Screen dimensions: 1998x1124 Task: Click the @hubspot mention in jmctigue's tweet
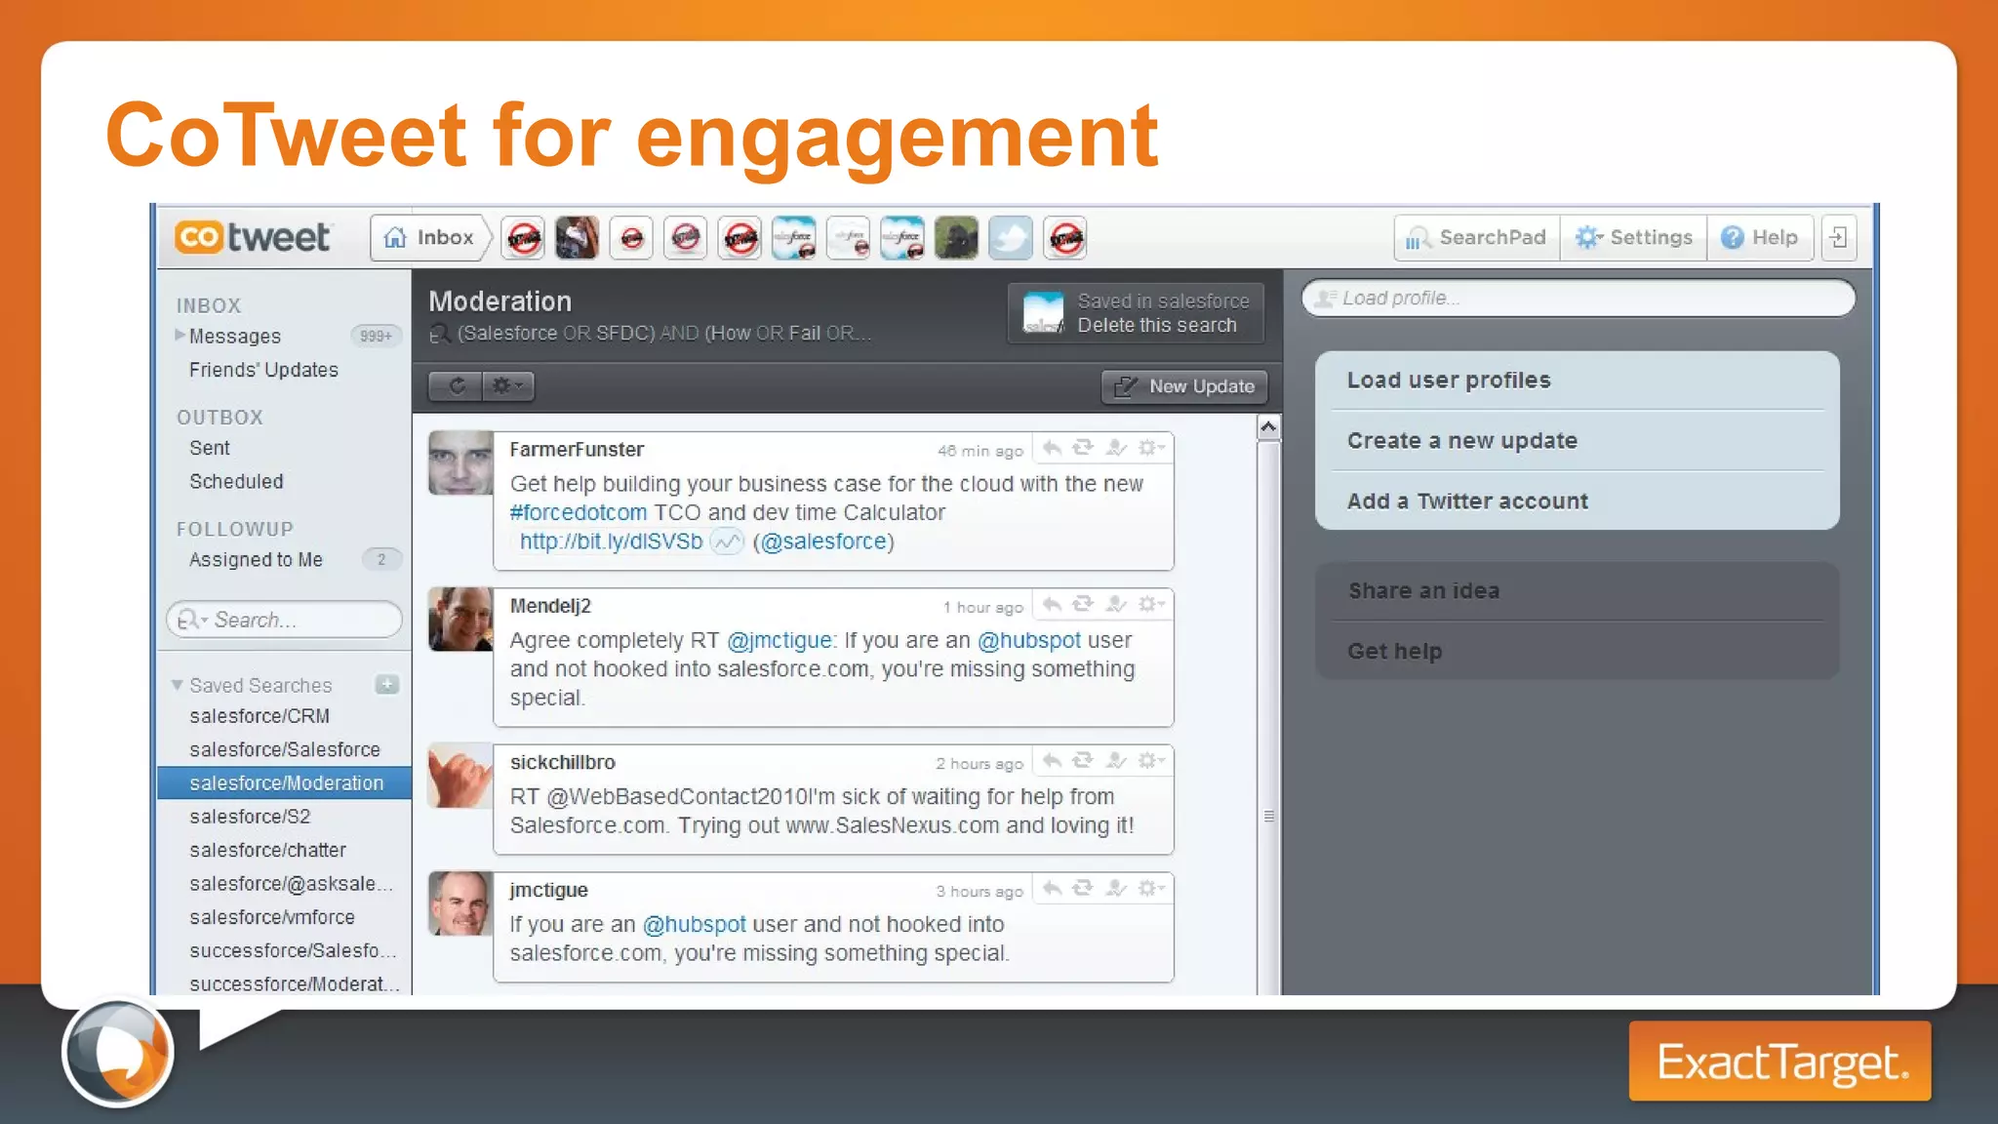pos(694,924)
